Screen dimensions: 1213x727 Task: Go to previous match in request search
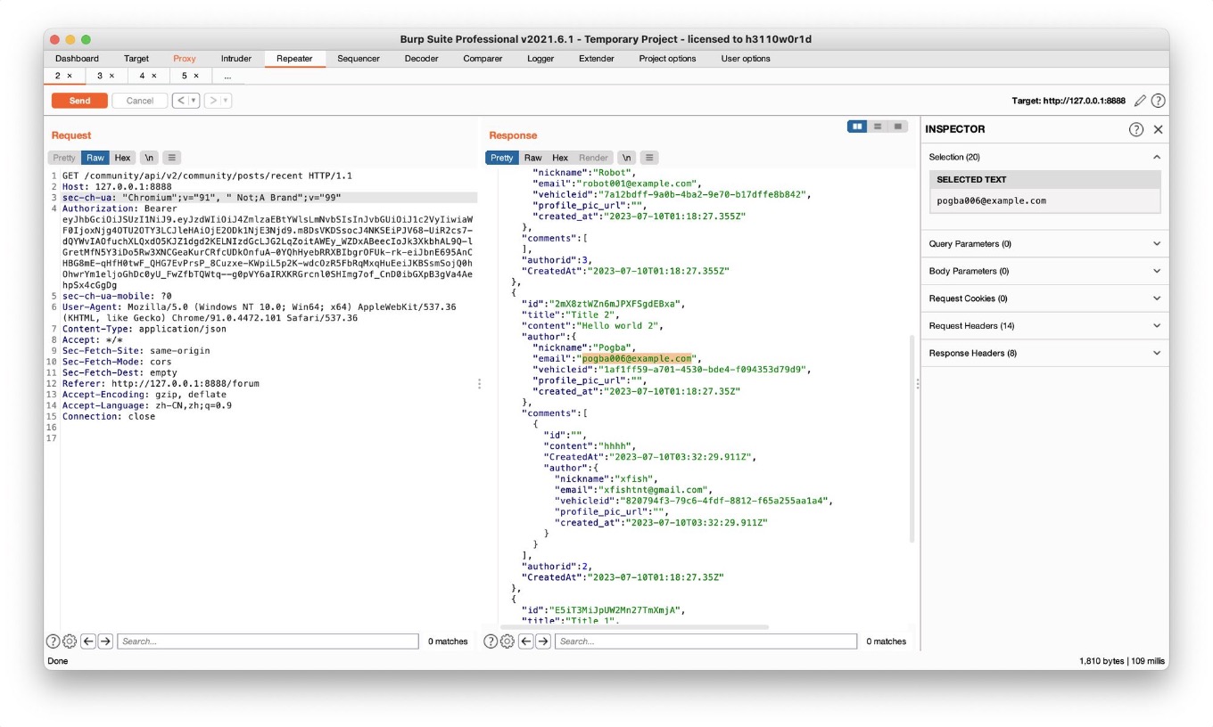[88, 641]
